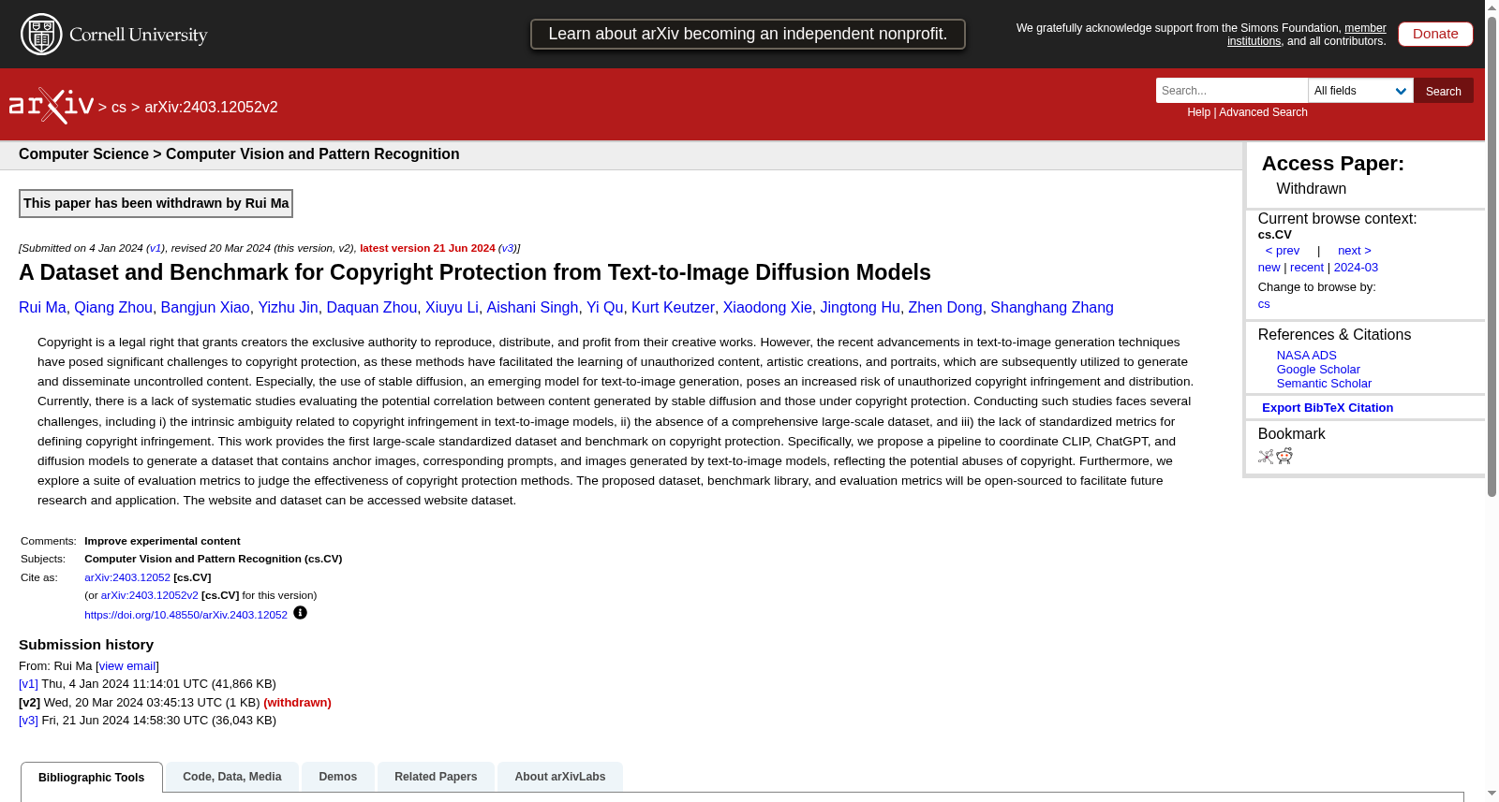Open Advanced Search link

click(1263, 112)
